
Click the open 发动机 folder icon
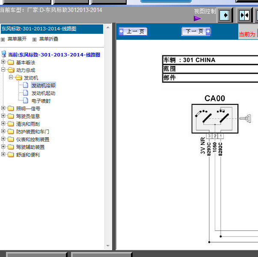pyautogui.click(x=18, y=77)
